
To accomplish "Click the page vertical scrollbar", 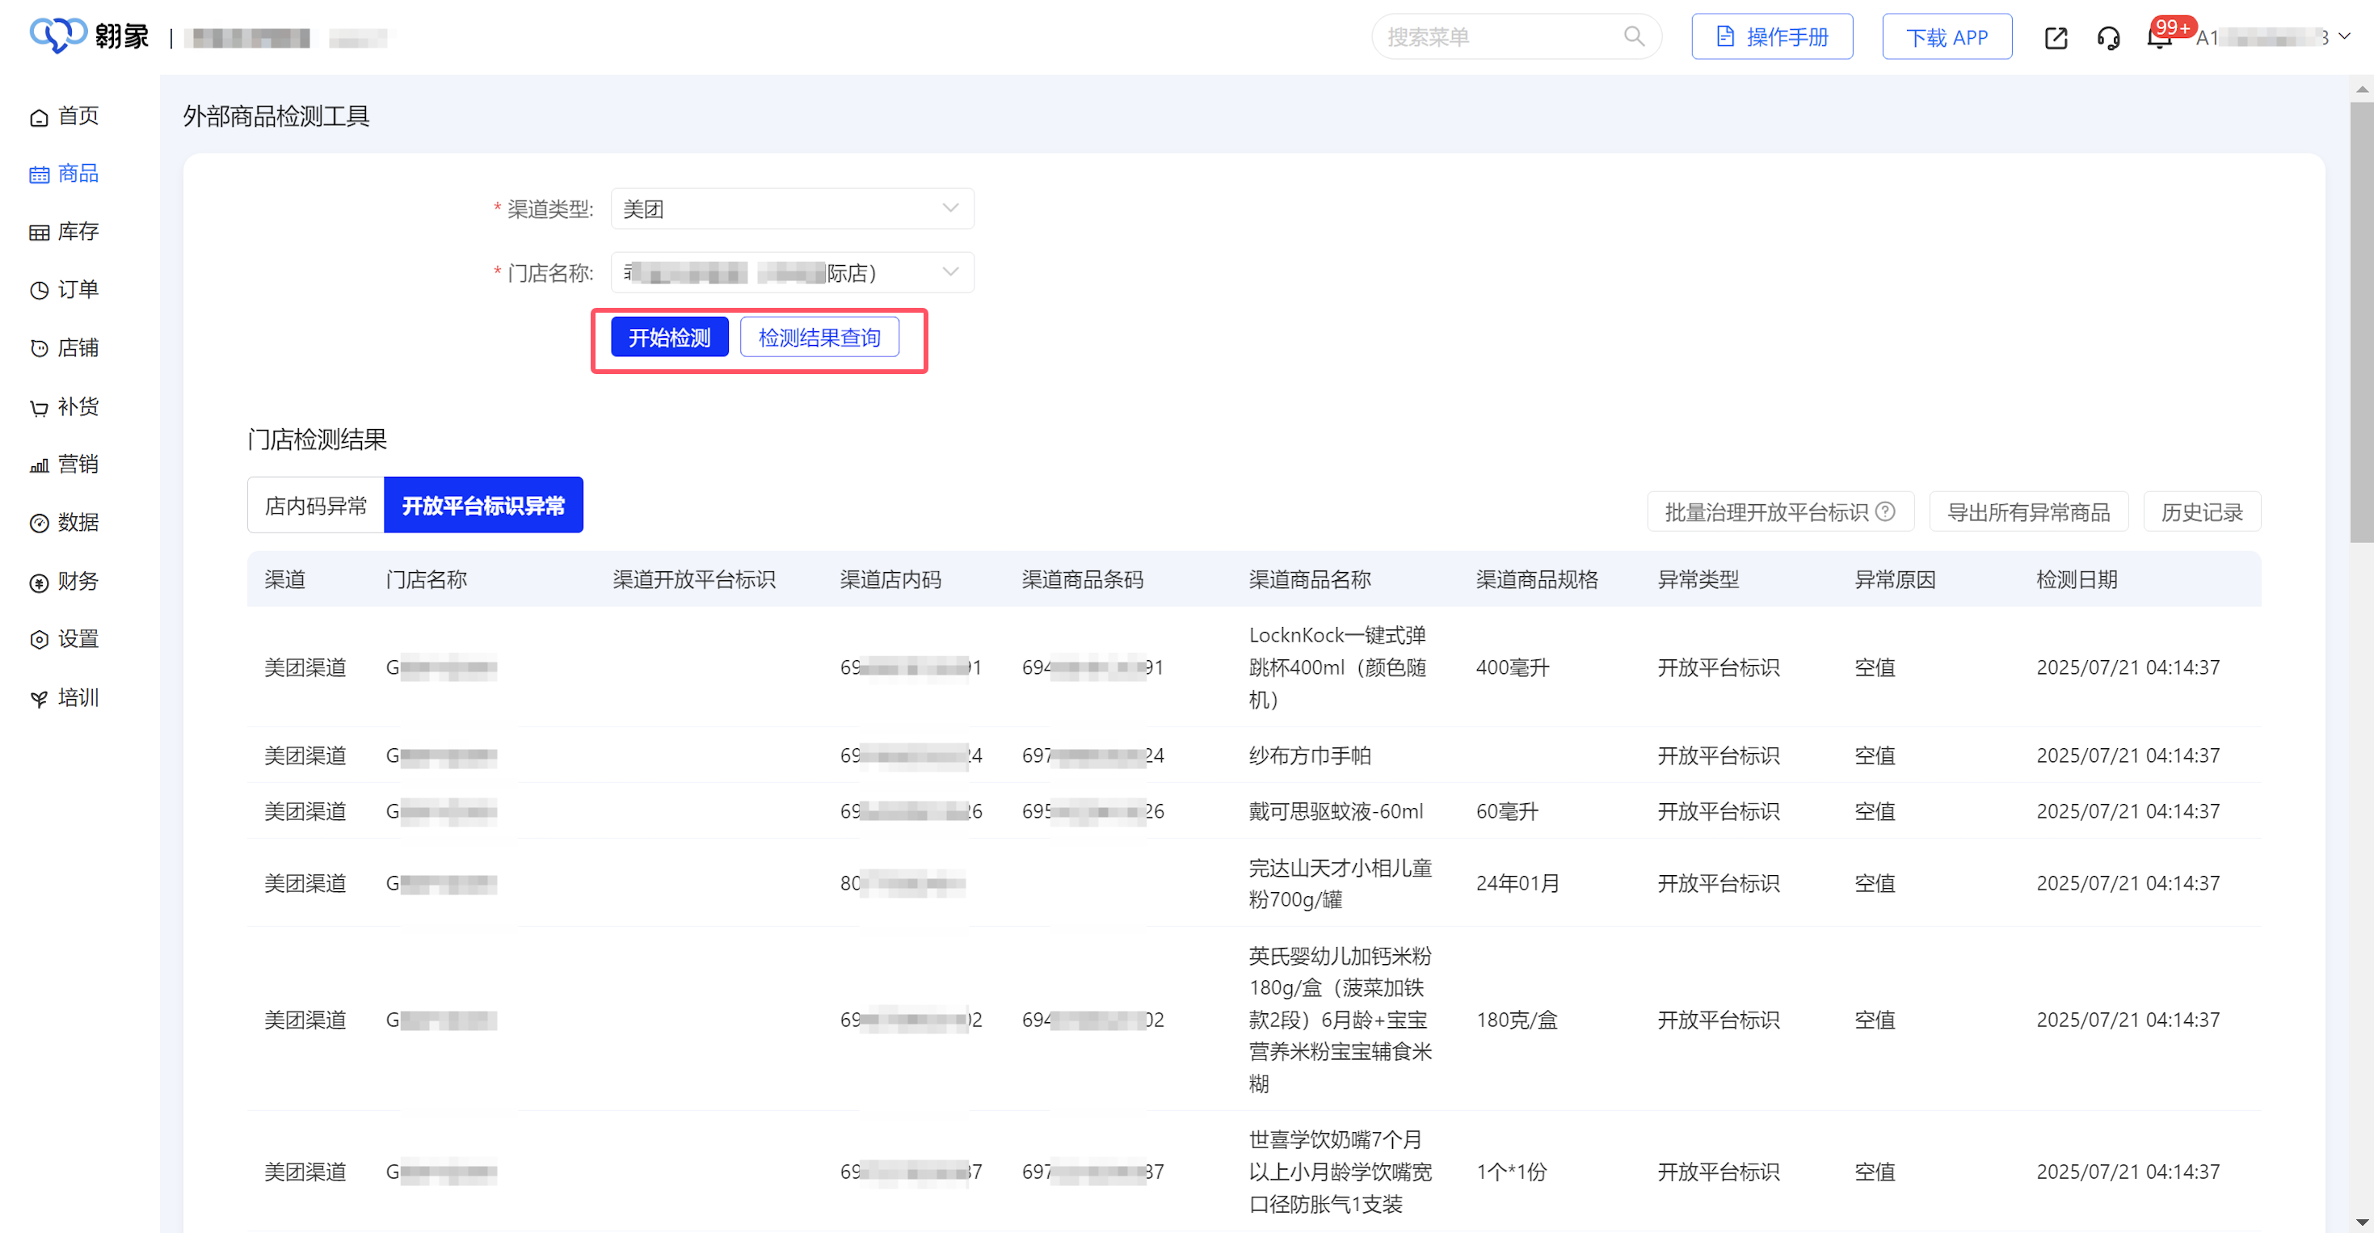I will [2361, 322].
